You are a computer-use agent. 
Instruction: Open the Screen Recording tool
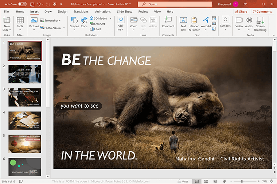point(260,22)
